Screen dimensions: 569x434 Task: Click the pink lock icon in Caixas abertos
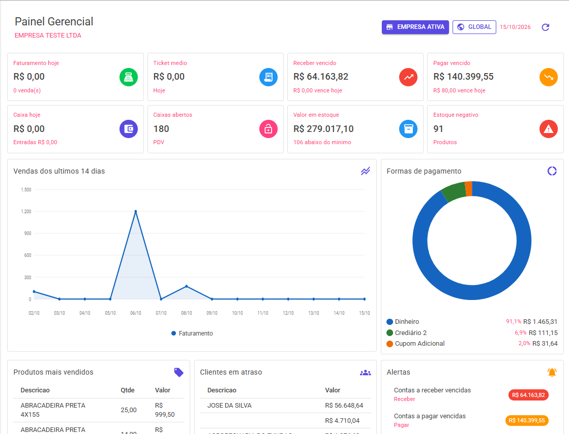coord(268,129)
